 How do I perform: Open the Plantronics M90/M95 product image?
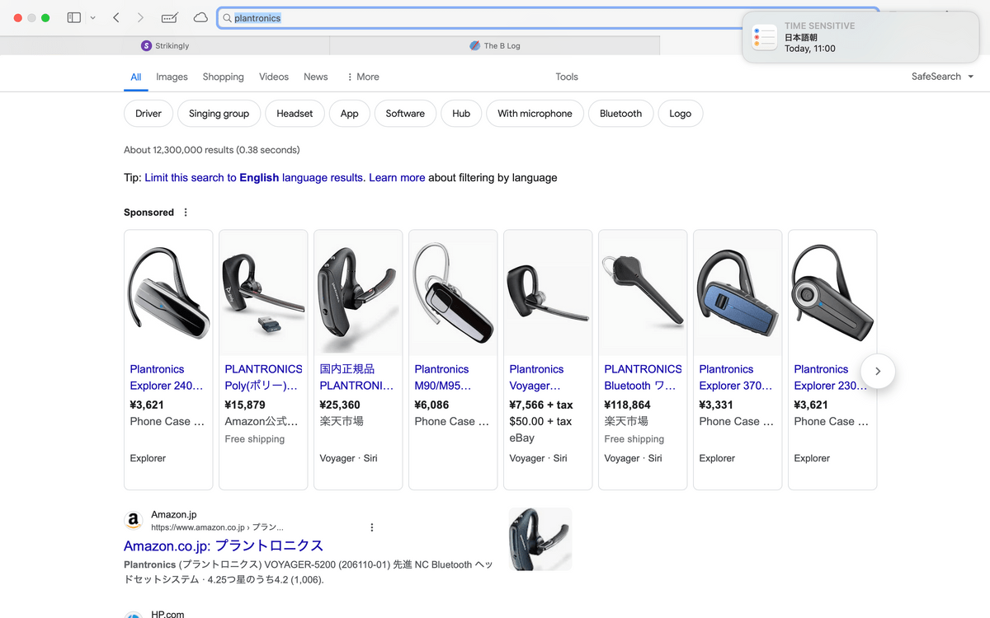[453, 293]
